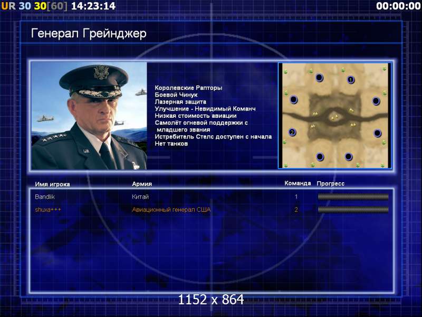Click General Granger's portrait image
The image size is (422, 317).
[x=89, y=116]
